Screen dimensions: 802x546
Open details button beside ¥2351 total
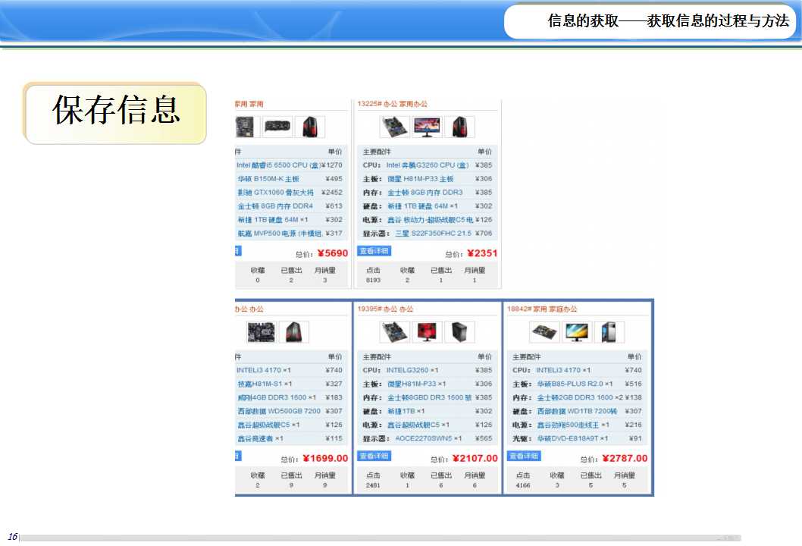tap(374, 251)
